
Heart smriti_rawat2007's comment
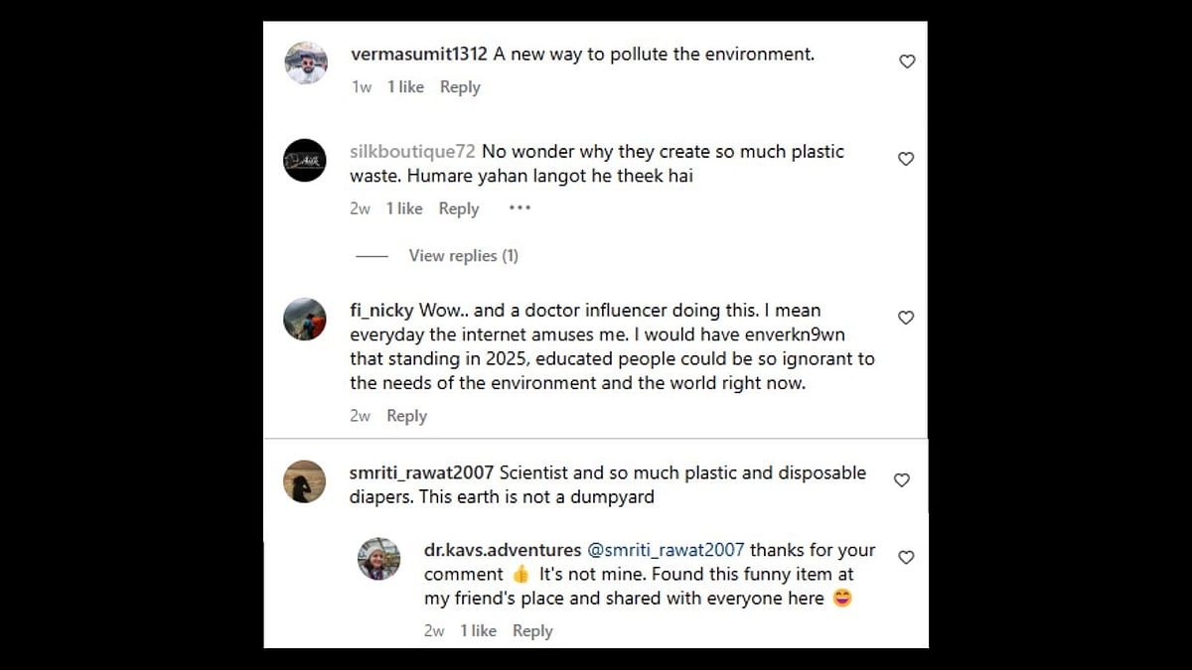point(902,480)
